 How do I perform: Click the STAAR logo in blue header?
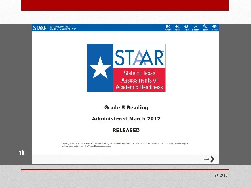(40, 28)
